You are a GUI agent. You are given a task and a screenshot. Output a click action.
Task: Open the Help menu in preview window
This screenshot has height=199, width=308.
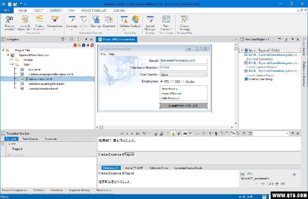111,54
